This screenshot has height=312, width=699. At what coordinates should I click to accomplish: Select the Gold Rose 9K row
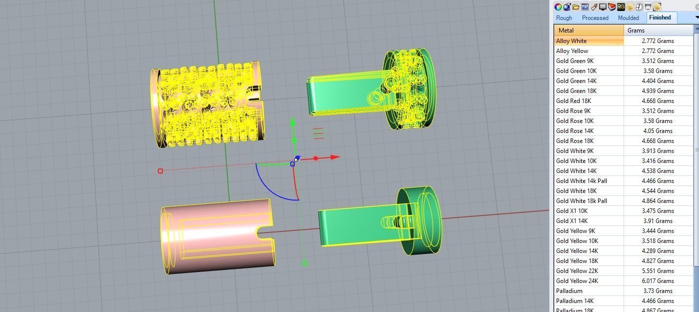tap(624, 111)
